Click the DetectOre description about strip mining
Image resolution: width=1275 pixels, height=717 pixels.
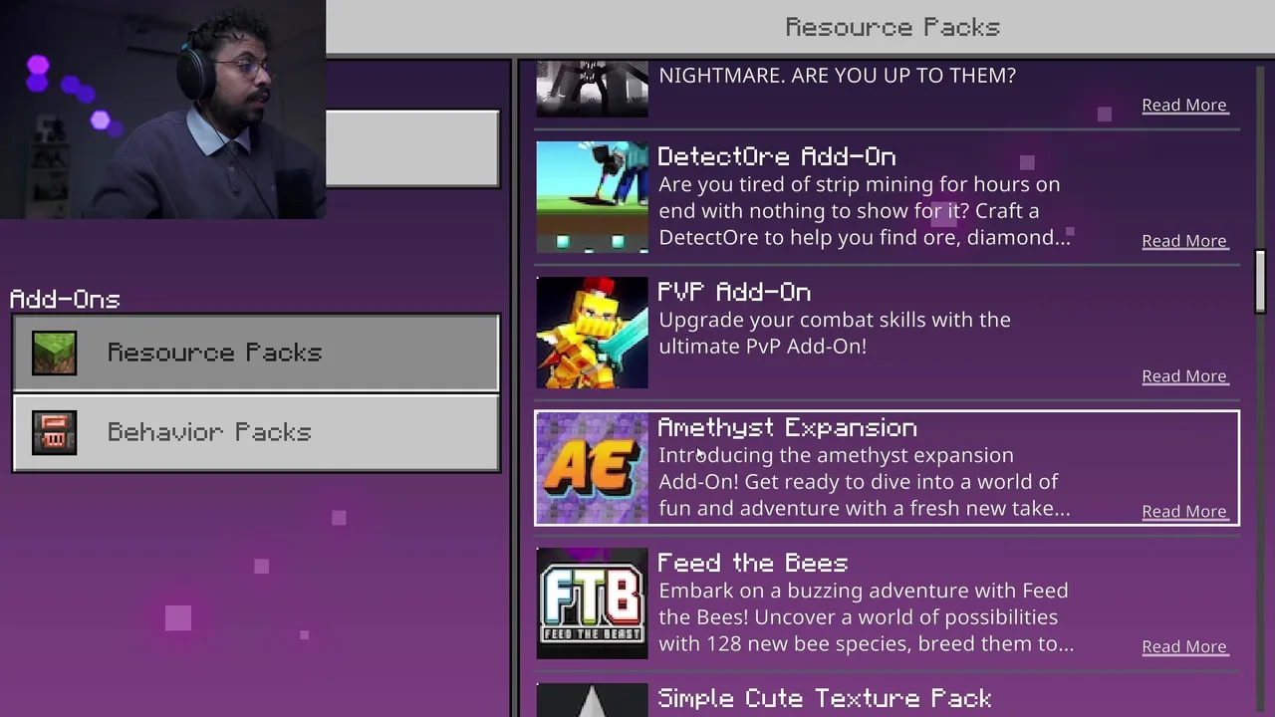[865, 211]
